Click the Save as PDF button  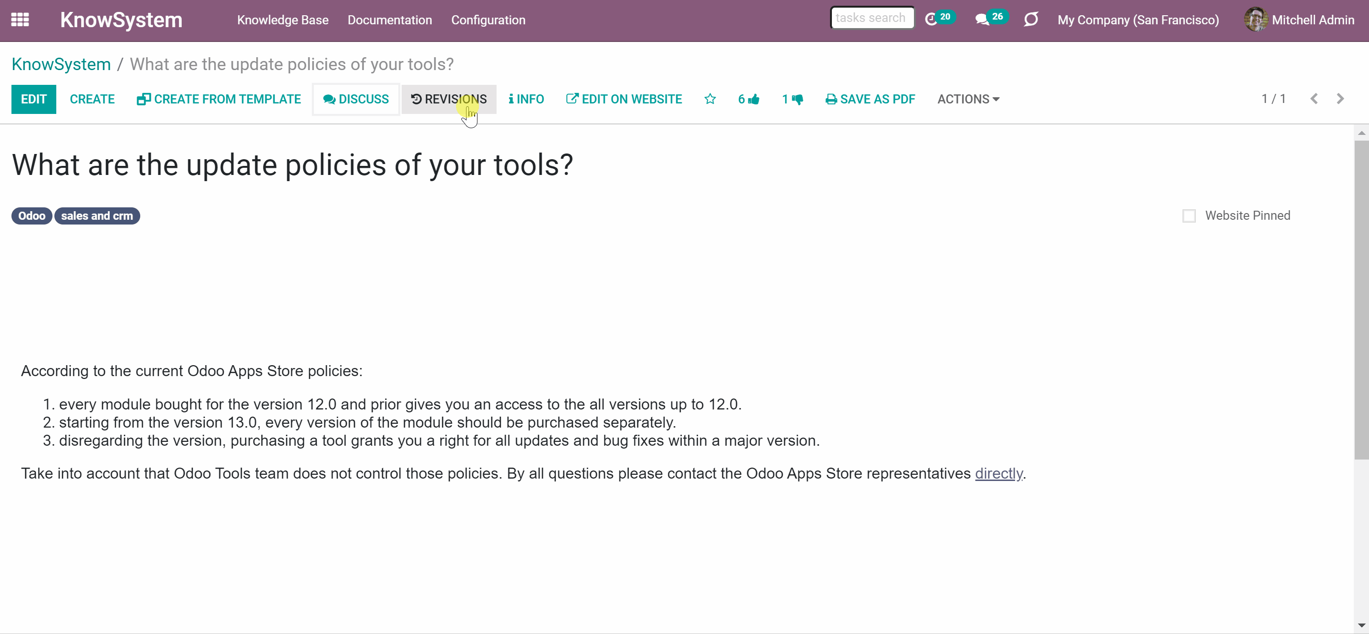(870, 99)
